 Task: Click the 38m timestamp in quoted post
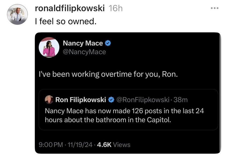[181, 100]
